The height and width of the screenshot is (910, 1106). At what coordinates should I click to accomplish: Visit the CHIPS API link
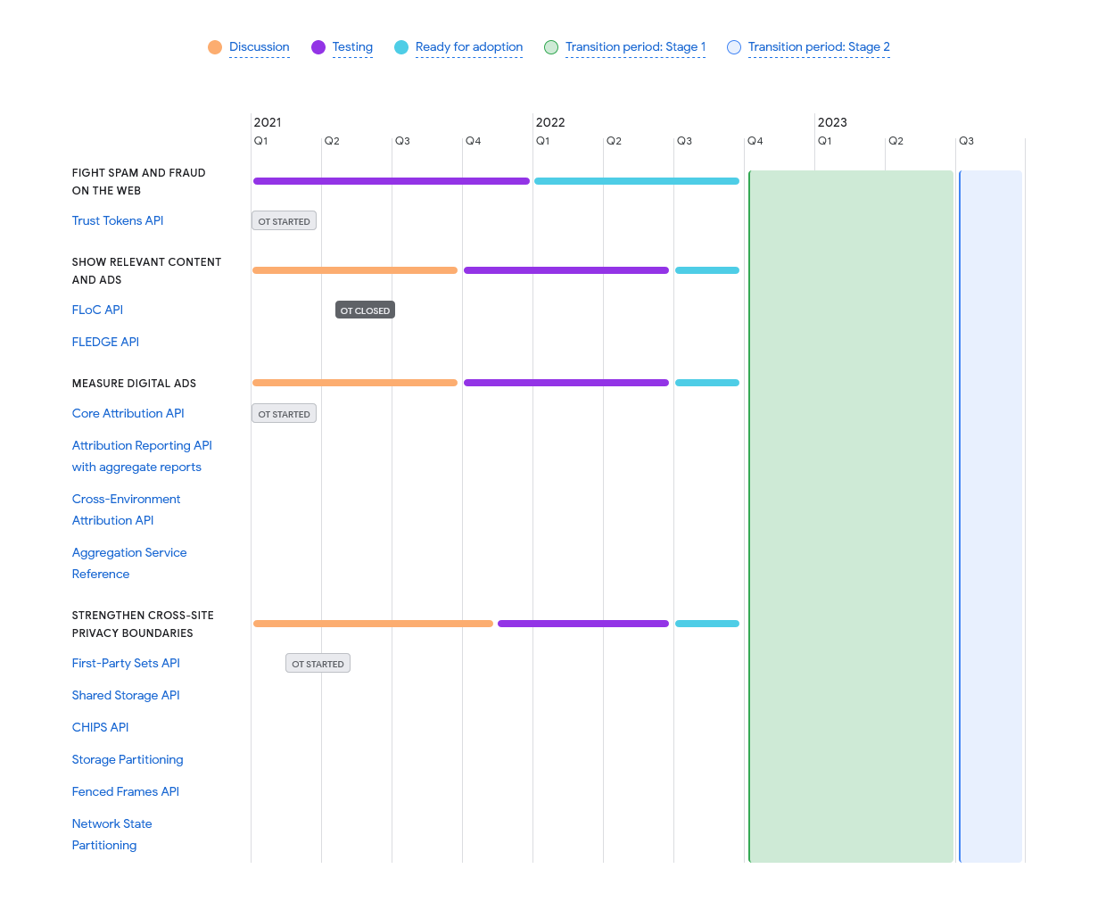tap(100, 727)
